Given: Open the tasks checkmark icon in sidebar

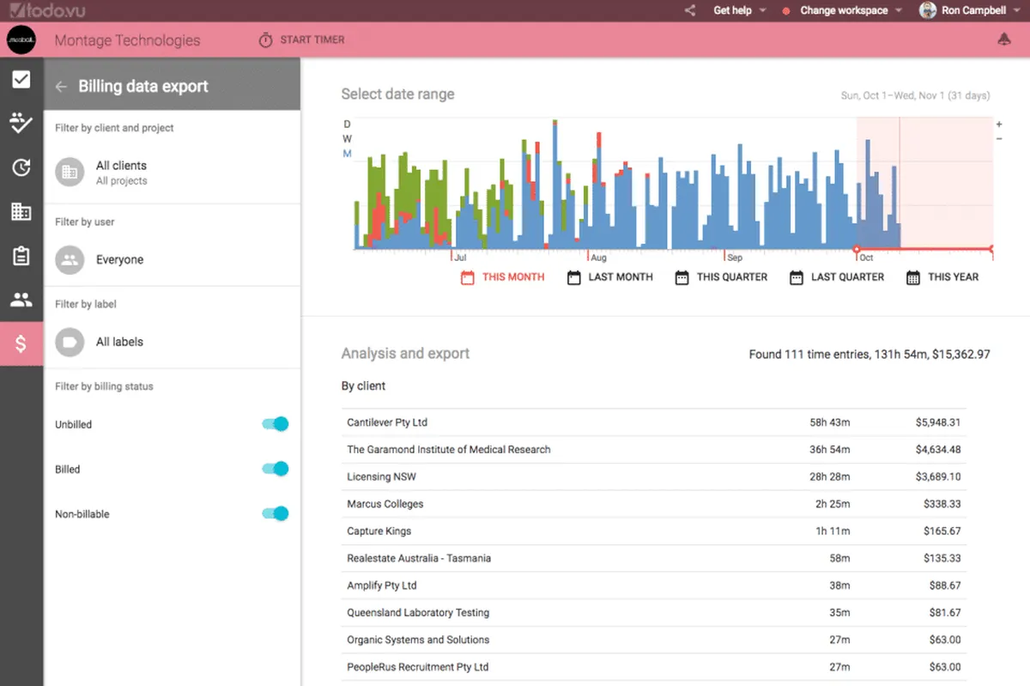Looking at the screenshot, I should click(21, 80).
